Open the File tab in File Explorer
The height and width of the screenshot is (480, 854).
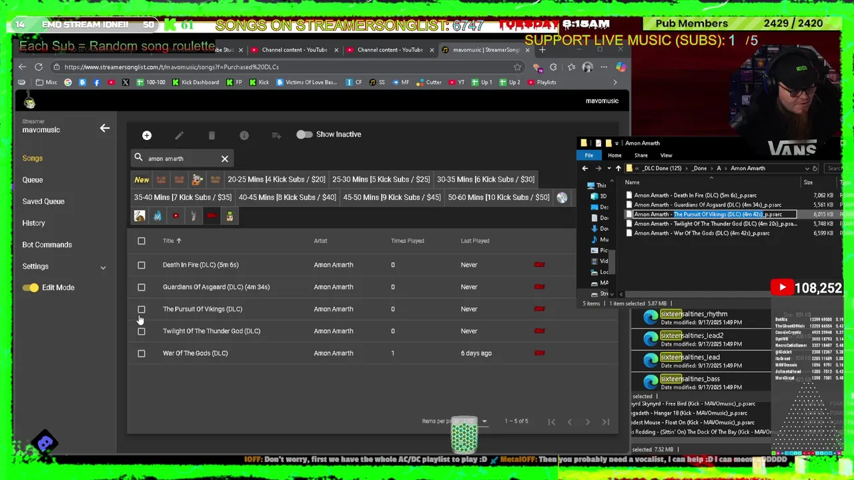[589, 155]
